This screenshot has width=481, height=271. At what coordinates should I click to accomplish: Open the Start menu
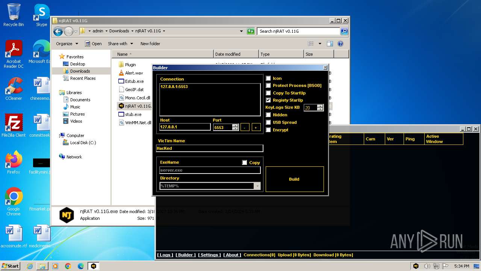coord(10,266)
